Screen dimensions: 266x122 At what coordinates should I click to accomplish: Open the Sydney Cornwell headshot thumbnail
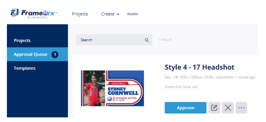point(112,88)
